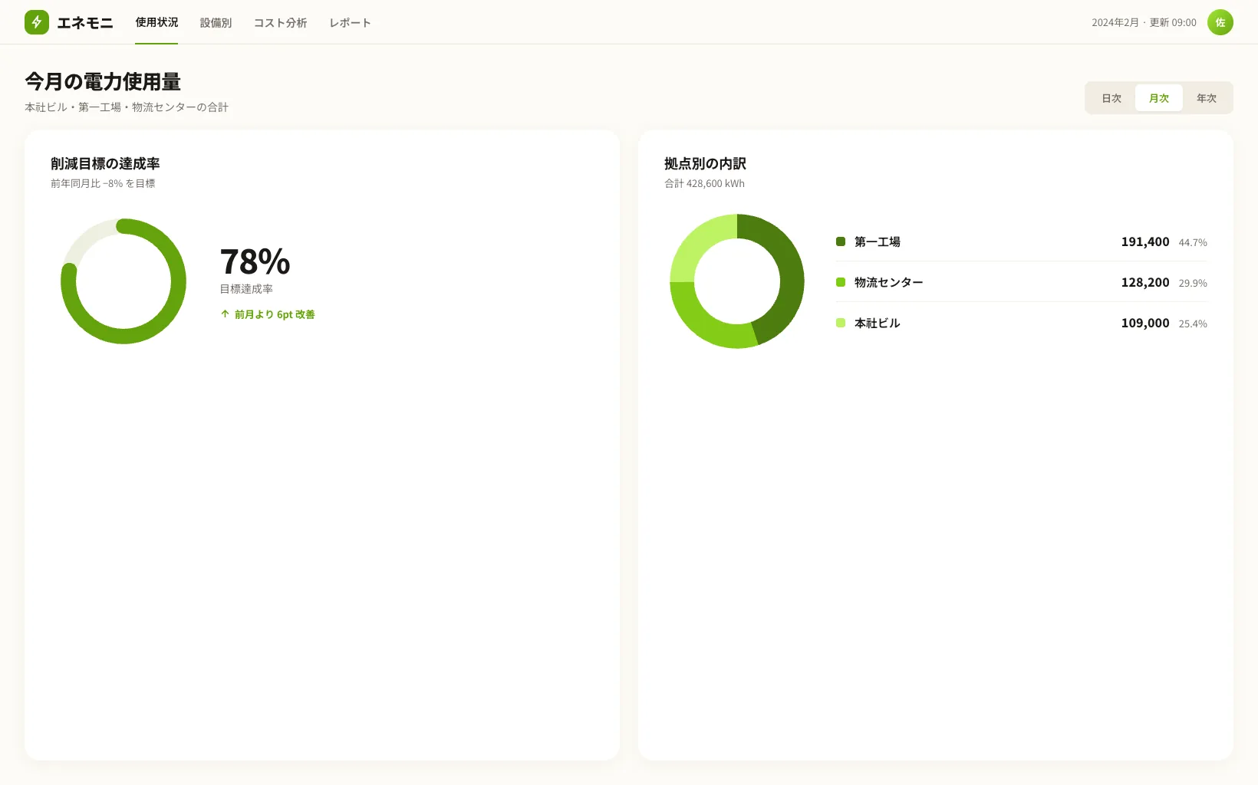Select the 日次 view toggle

point(1111,98)
